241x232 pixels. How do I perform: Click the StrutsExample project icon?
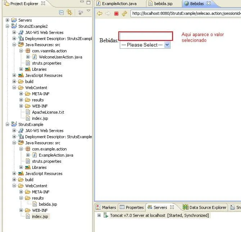(14, 124)
